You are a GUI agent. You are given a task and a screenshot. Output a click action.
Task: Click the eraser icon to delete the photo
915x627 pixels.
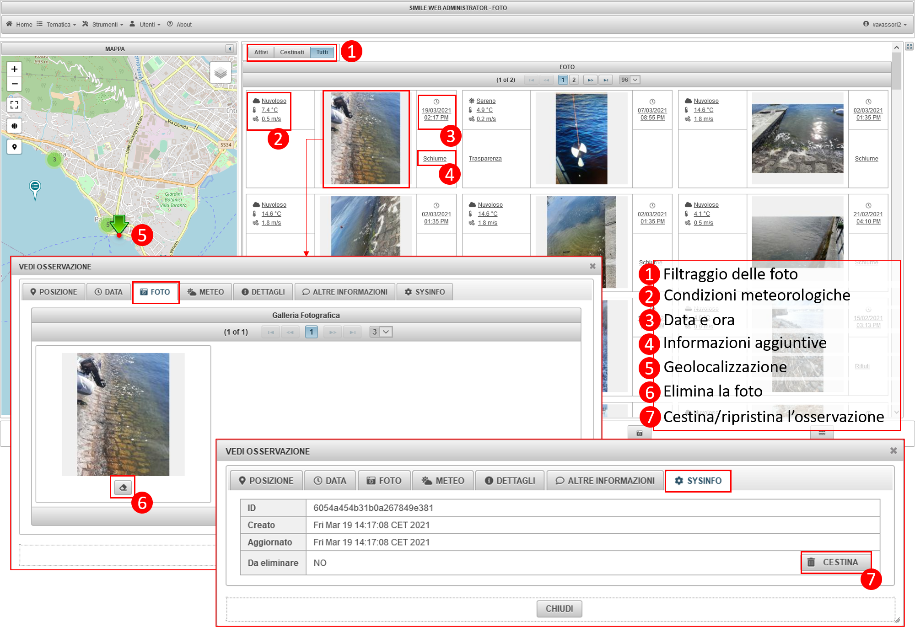tap(123, 488)
